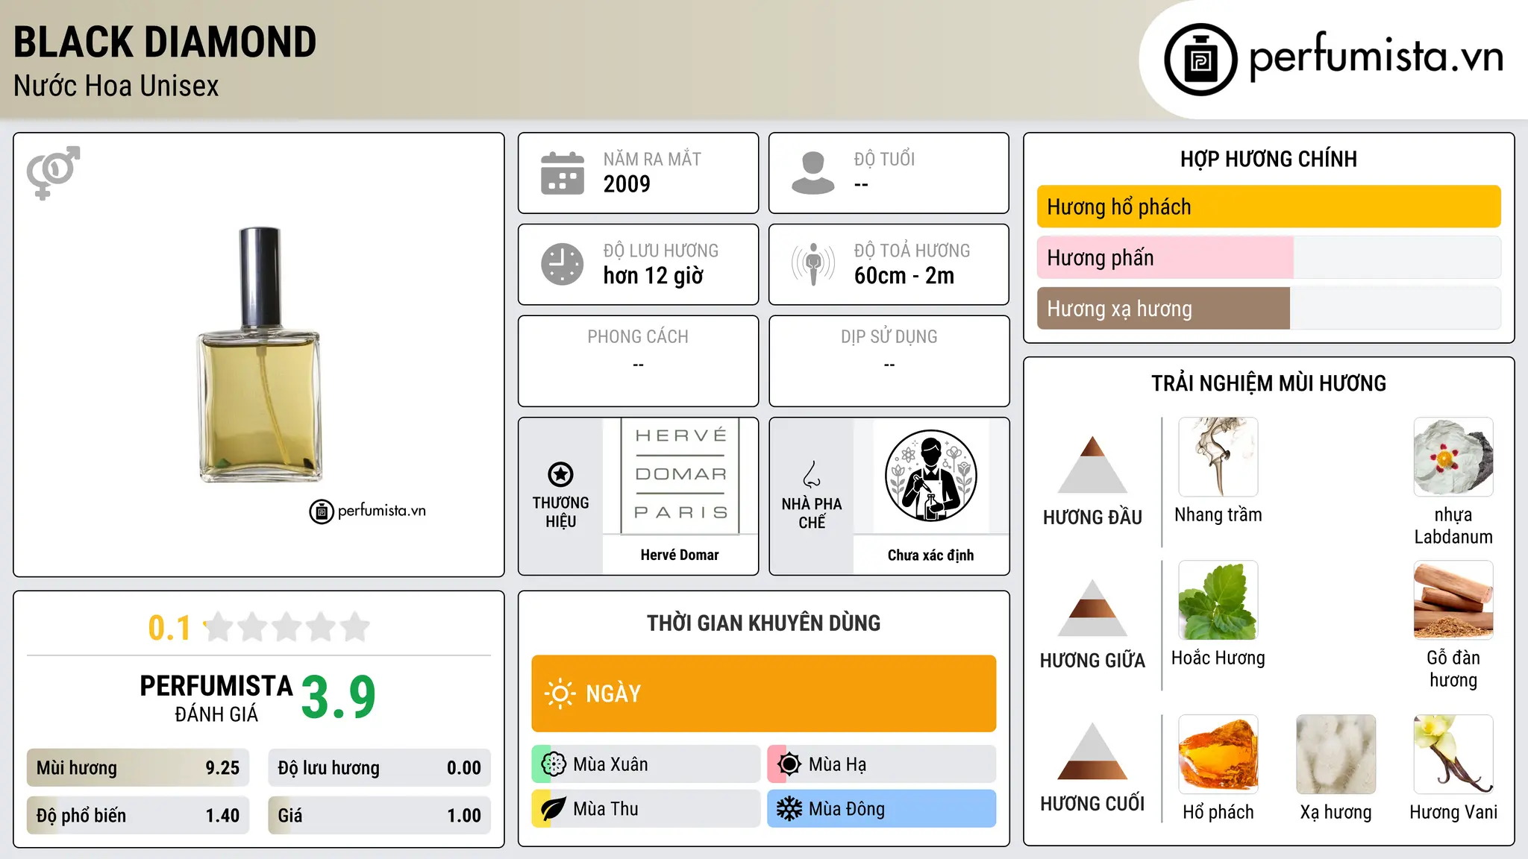Click the Chưa xác định perfumer caption
Viewport: 1528px width, 859px height.
pos(930,555)
